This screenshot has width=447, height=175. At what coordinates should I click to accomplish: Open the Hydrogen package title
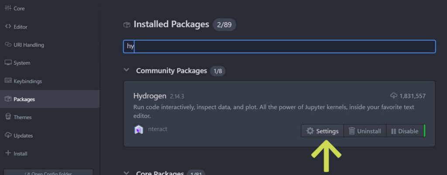point(150,96)
